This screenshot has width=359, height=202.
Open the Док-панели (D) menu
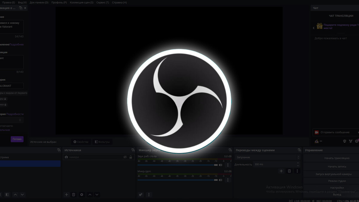click(39, 2)
